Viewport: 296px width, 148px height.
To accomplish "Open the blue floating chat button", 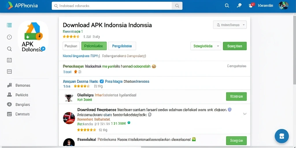I will 282,136.
